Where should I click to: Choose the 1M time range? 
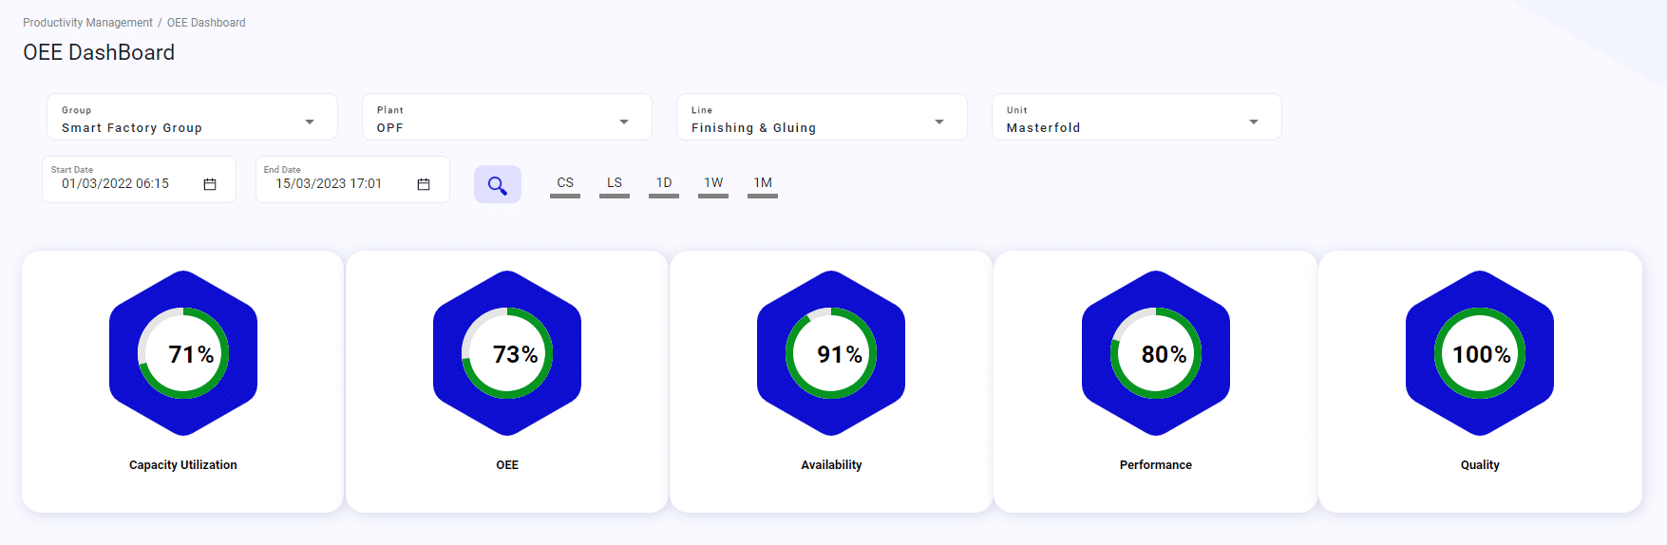tap(763, 183)
